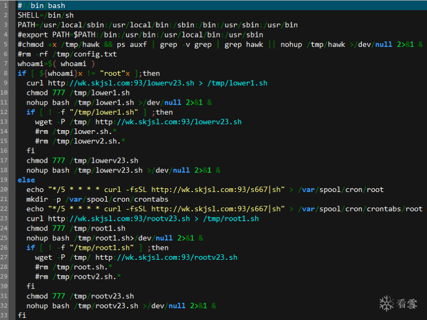Click the 'nohup bash /tmp/lowerv23.sh' line
The width and height of the screenshot is (427, 320).
pos(123,170)
